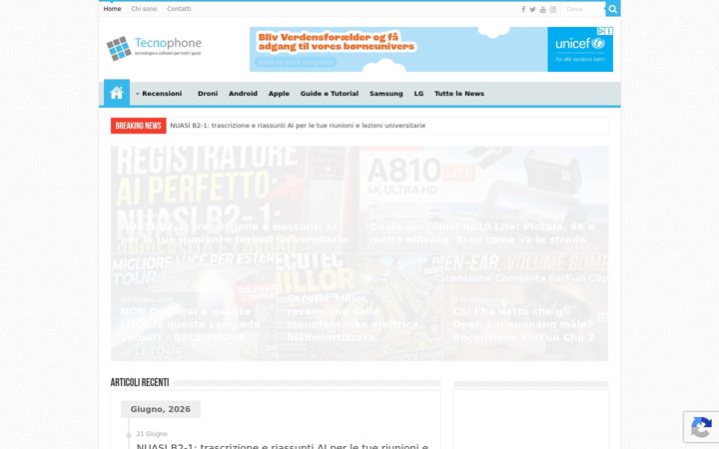Click the 21 Giugno date entry
719x449 pixels.
tap(152, 434)
